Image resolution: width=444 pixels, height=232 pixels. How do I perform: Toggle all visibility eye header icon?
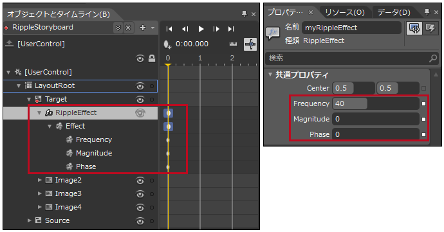coord(140,58)
